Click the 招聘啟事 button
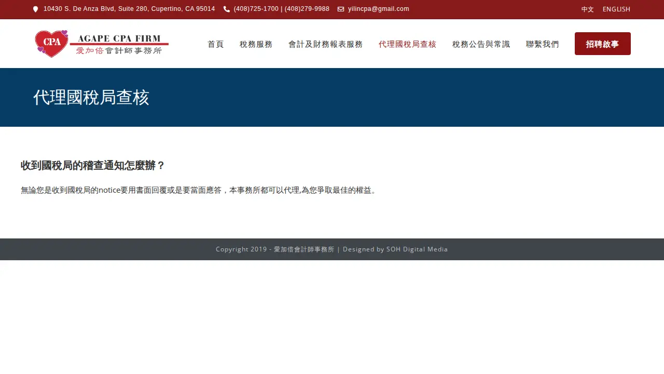Screen dimensions: 664x374 point(603,44)
